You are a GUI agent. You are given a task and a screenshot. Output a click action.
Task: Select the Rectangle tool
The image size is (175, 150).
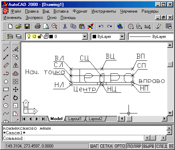(6, 90)
